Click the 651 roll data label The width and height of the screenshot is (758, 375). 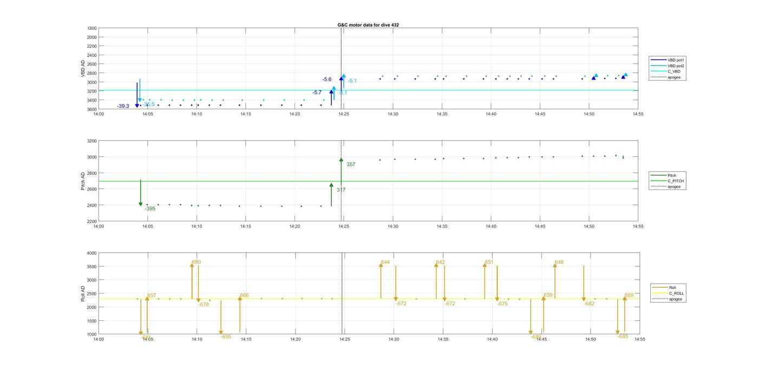pos(489,262)
